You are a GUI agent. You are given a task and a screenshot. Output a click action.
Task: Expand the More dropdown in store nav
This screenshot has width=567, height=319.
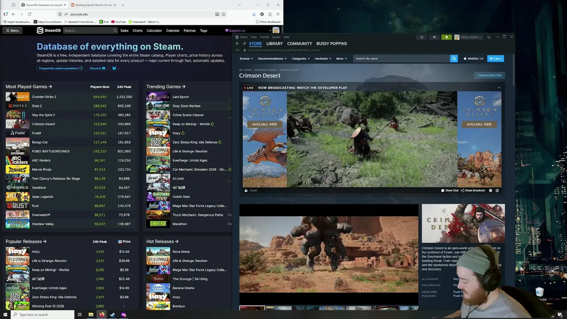click(341, 58)
